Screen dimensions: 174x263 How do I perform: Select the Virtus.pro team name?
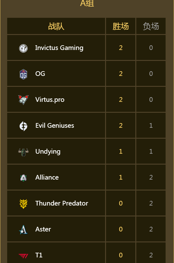tap(50, 100)
